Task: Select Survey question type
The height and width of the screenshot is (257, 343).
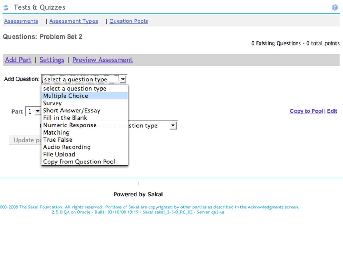Action: tap(84, 103)
